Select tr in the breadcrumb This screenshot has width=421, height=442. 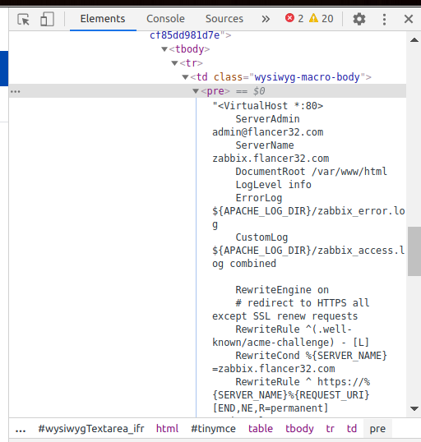coord(331,429)
